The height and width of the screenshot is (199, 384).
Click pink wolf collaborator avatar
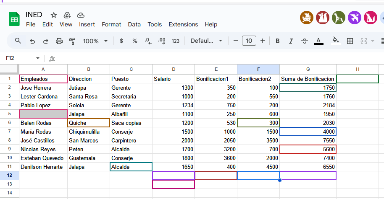[370, 18]
